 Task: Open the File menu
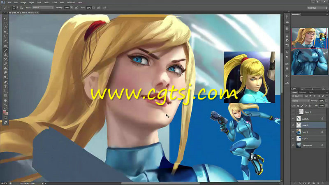9,2
